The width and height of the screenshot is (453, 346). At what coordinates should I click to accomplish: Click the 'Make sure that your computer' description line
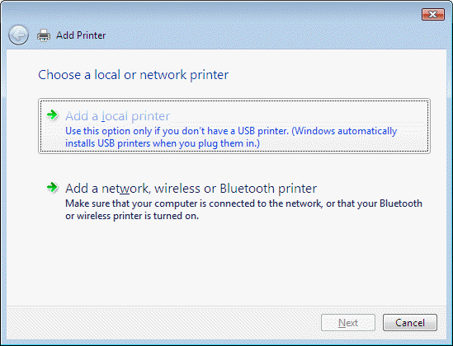pyautogui.click(x=243, y=203)
